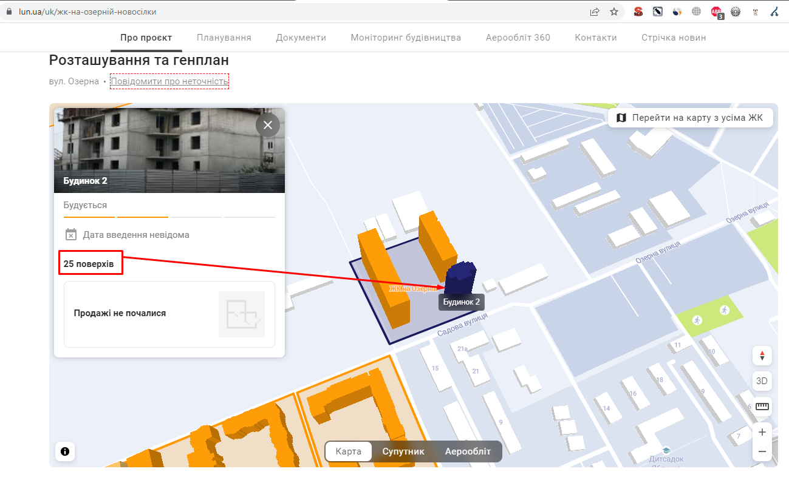
Task: Click the calendar icon near Дата введення невідома
Action: click(x=71, y=235)
